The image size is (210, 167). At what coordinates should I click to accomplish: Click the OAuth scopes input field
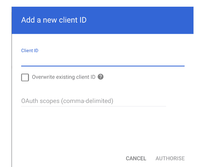click(93, 101)
